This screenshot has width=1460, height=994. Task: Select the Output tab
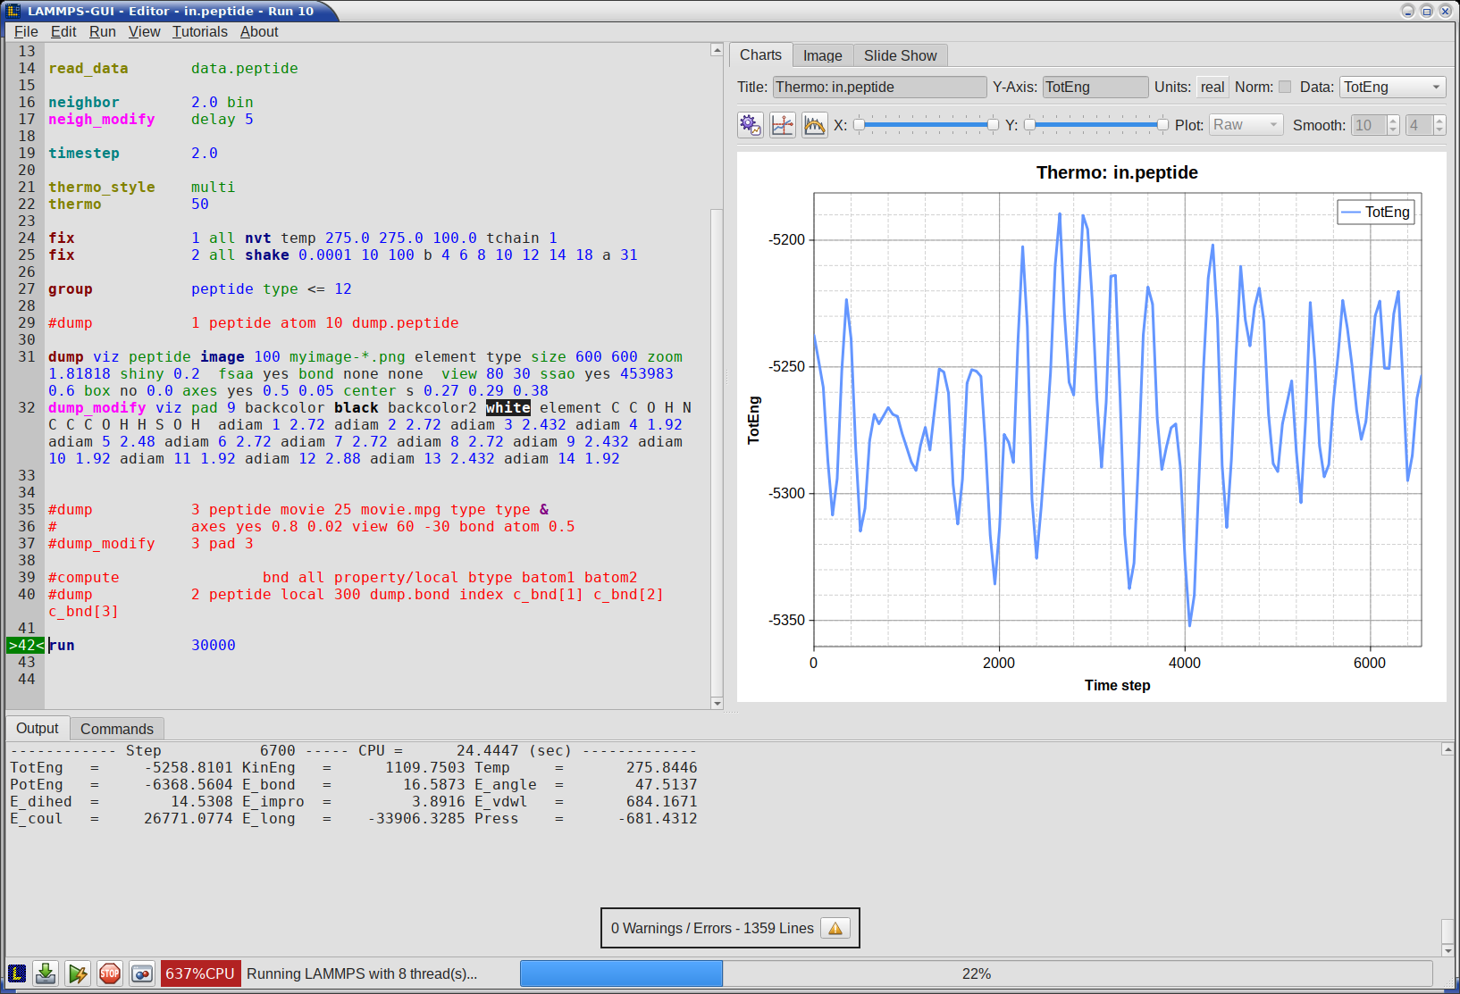click(38, 728)
